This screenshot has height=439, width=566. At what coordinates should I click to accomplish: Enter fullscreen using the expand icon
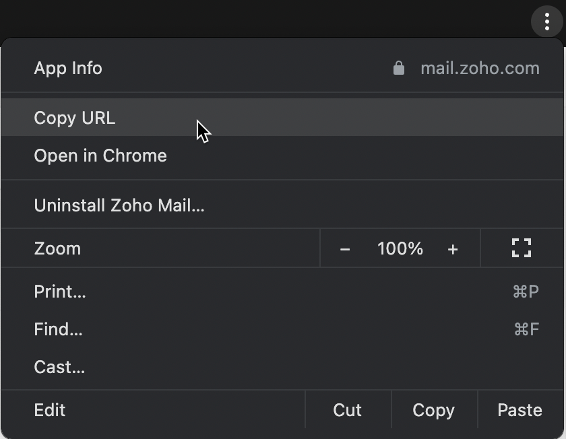pyautogui.click(x=520, y=248)
